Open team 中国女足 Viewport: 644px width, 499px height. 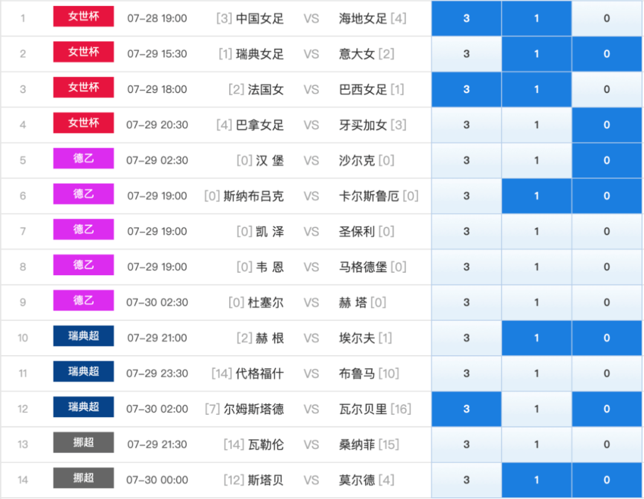click(x=260, y=19)
